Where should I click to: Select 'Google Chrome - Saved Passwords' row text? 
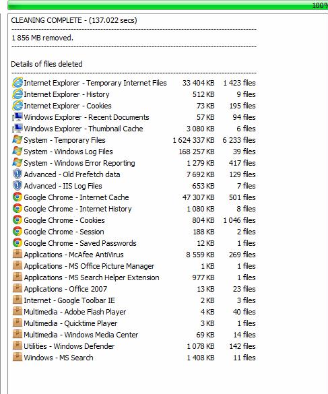click(80, 243)
